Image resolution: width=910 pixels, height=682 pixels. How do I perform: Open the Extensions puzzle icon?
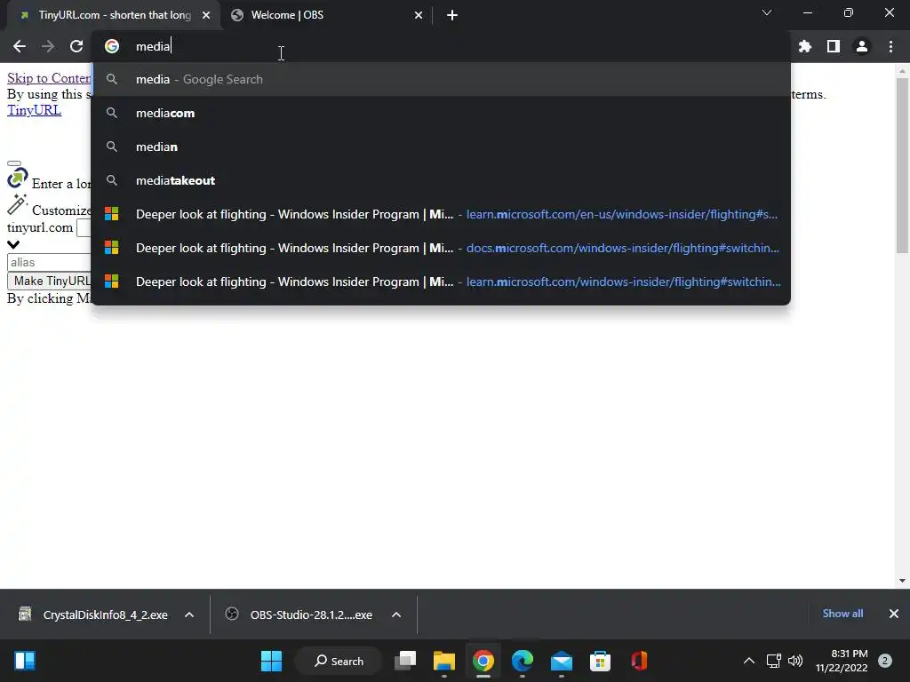[x=805, y=46]
